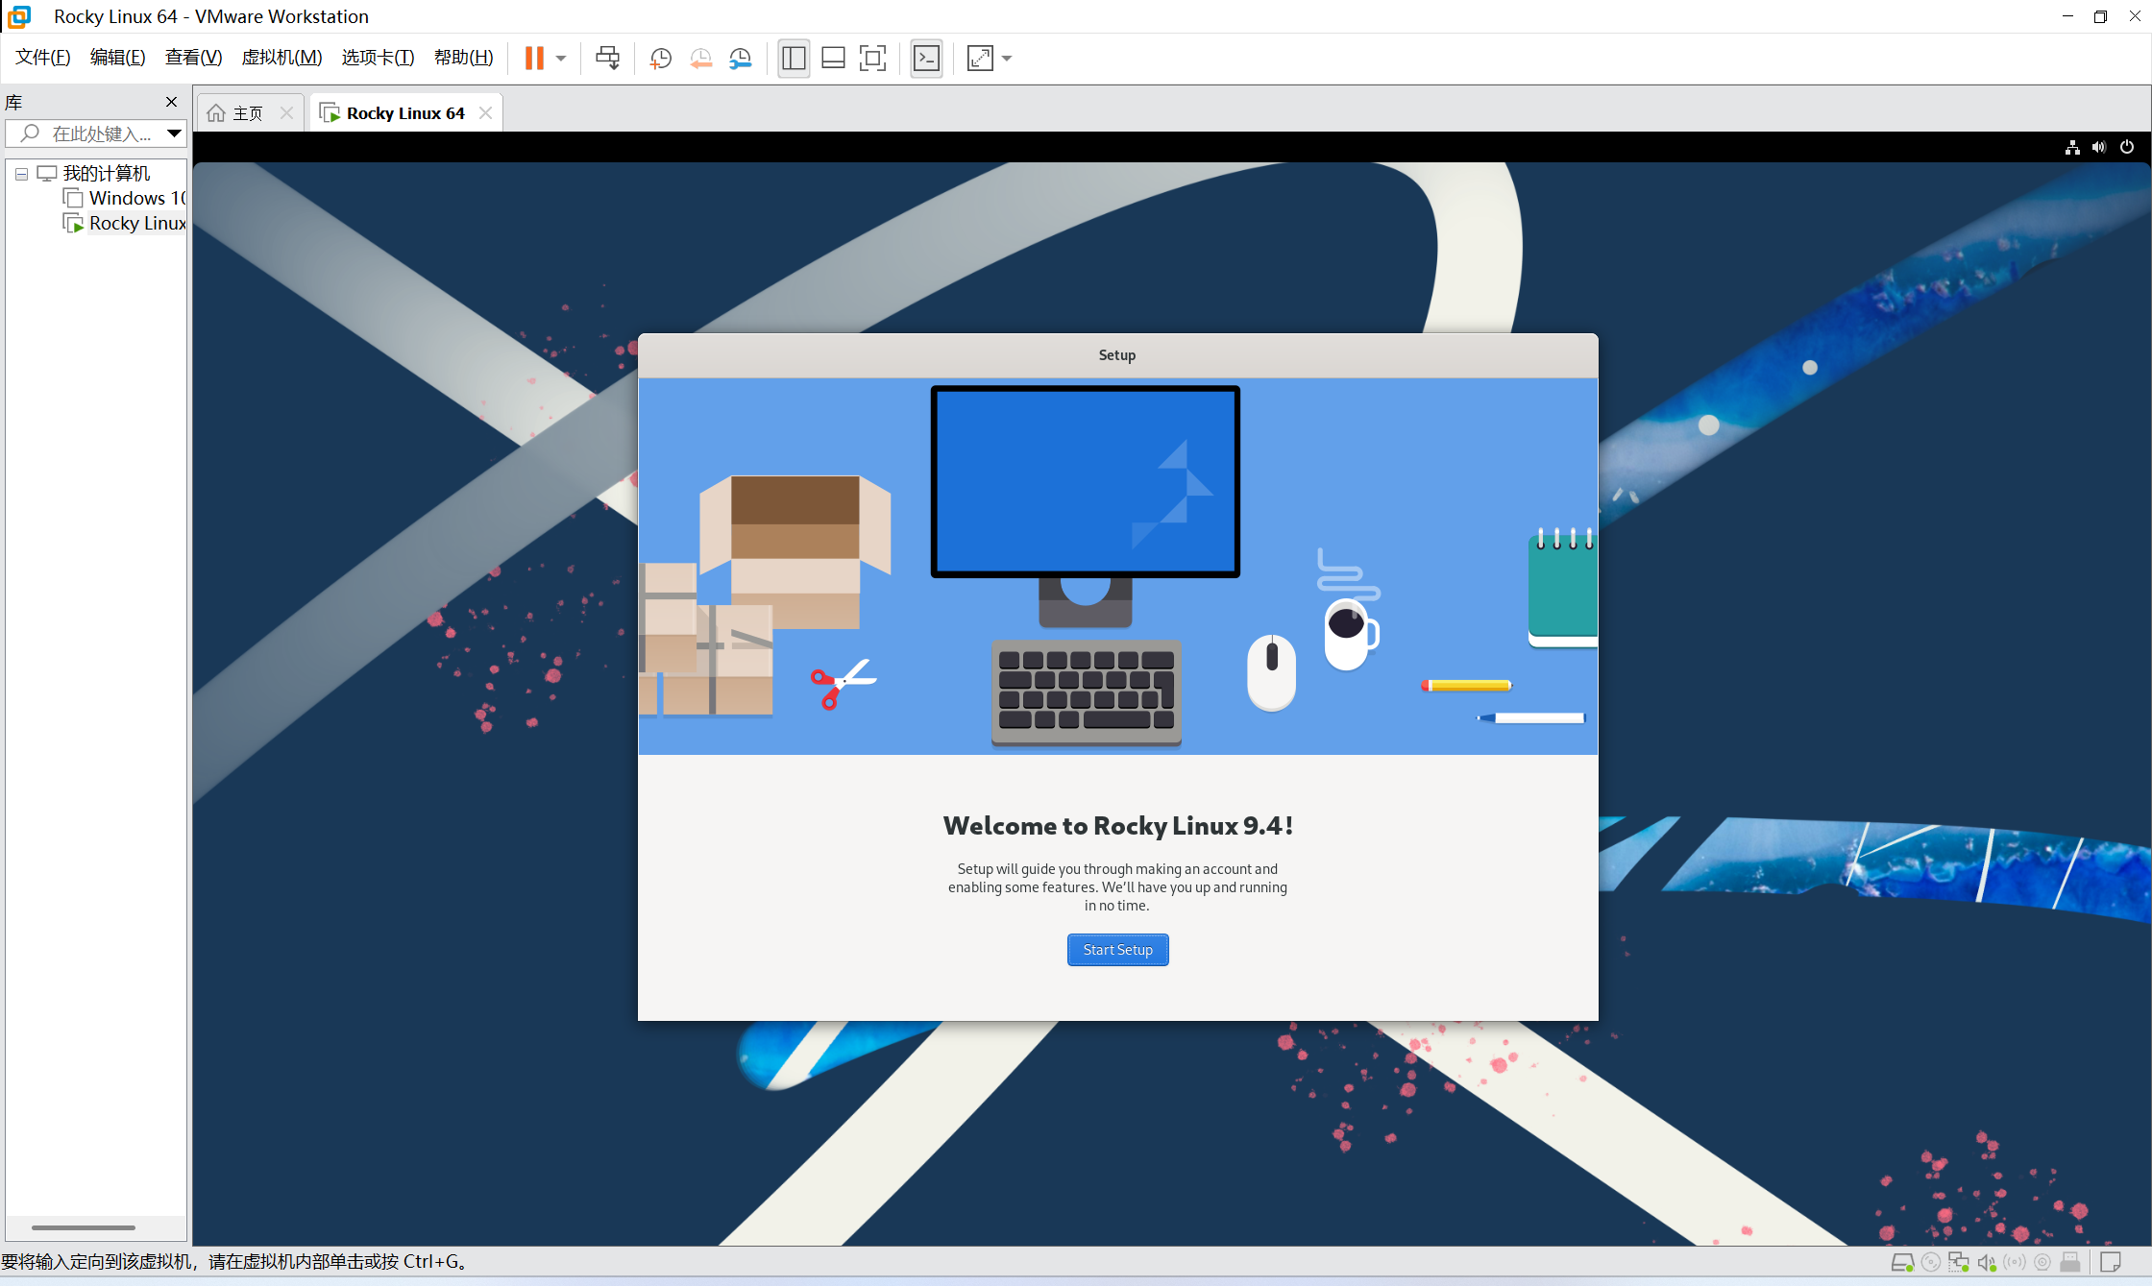Click the hard disk status icon
Image resolution: width=2152 pixels, height=1286 pixels.
[x=1901, y=1262]
